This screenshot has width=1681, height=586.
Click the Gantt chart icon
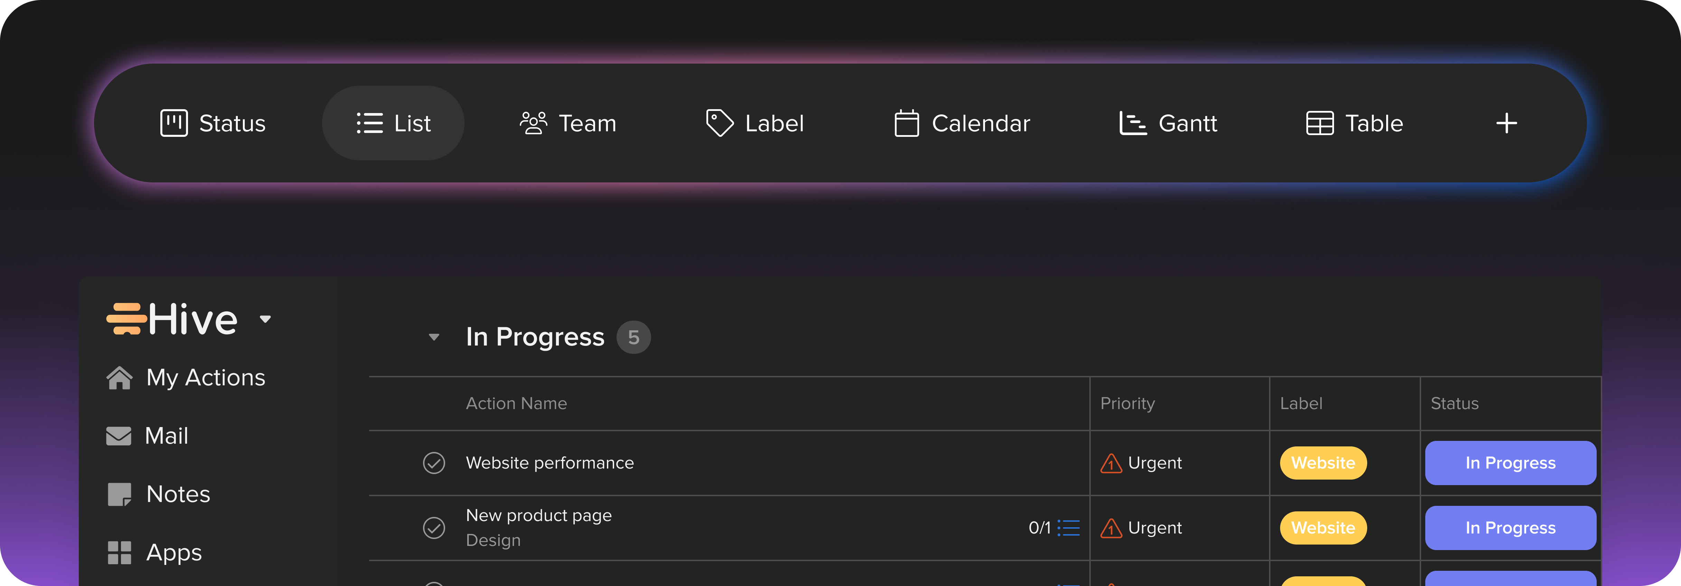(x=1133, y=123)
